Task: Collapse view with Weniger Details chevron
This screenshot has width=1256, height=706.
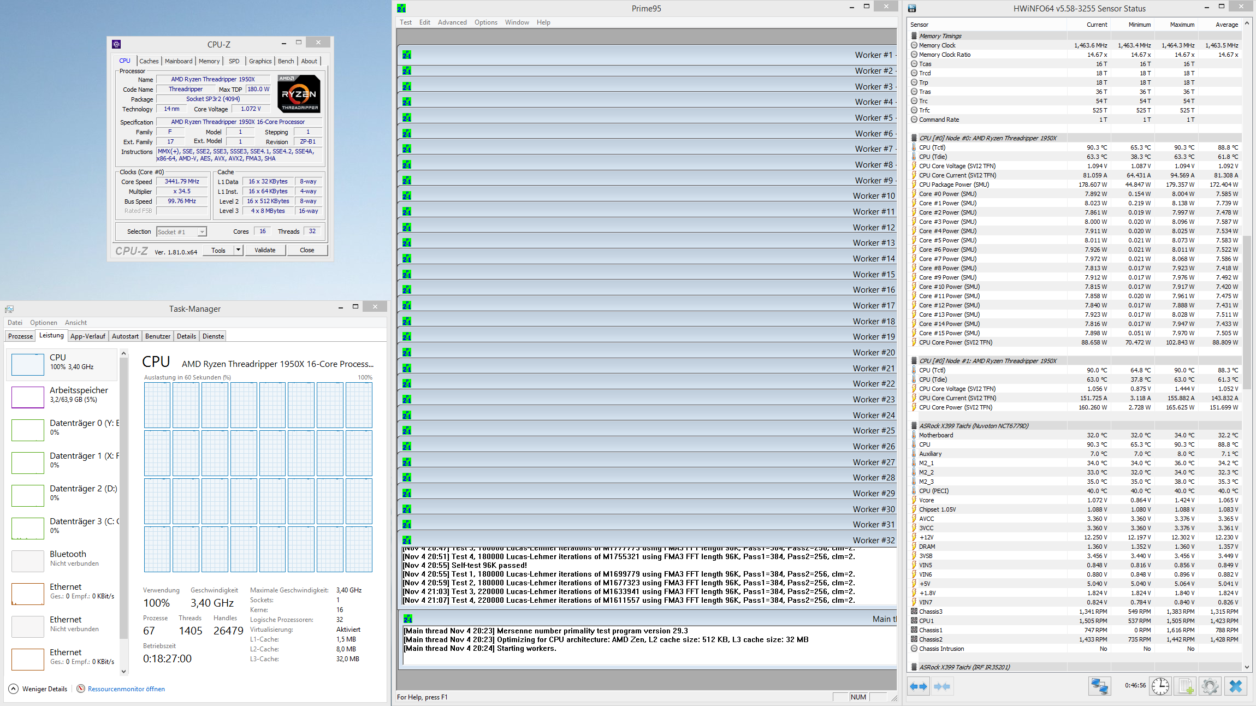Action: point(14,689)
